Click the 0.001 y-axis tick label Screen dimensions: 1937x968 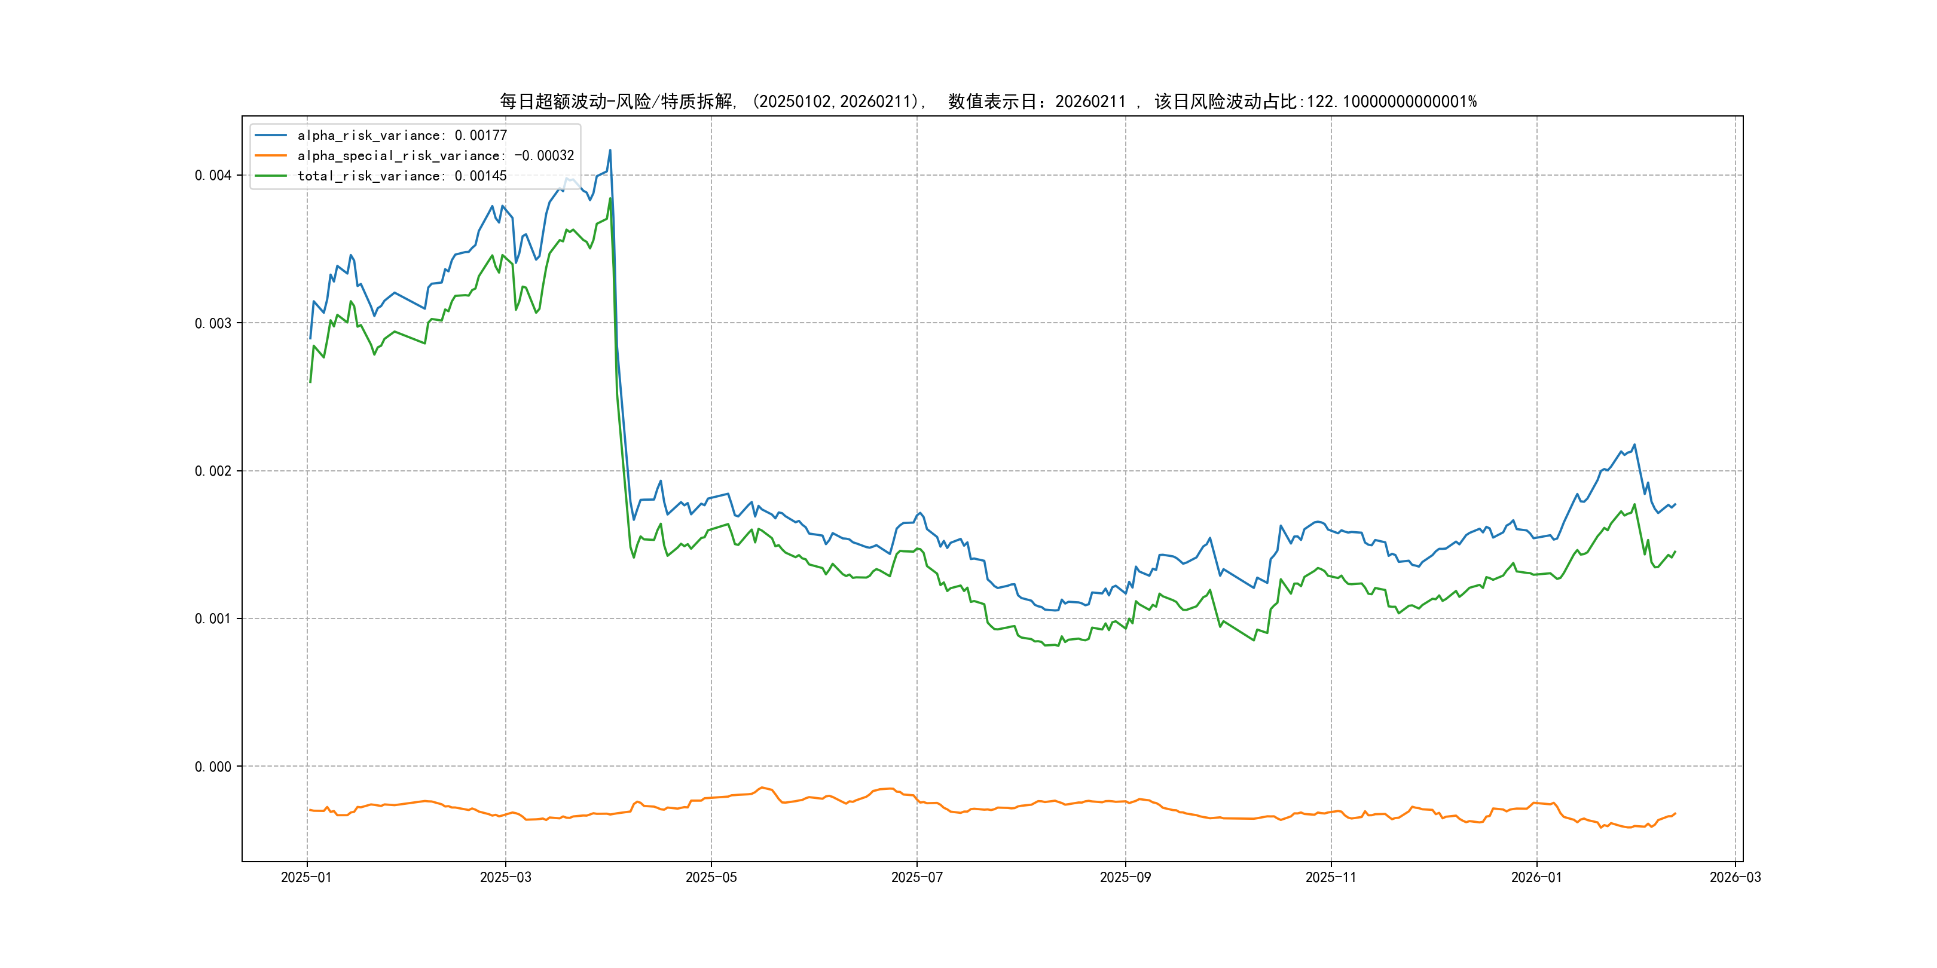(x=213, y=618)
